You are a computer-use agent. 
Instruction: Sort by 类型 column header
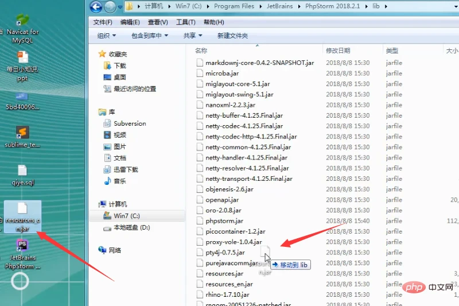392,51
